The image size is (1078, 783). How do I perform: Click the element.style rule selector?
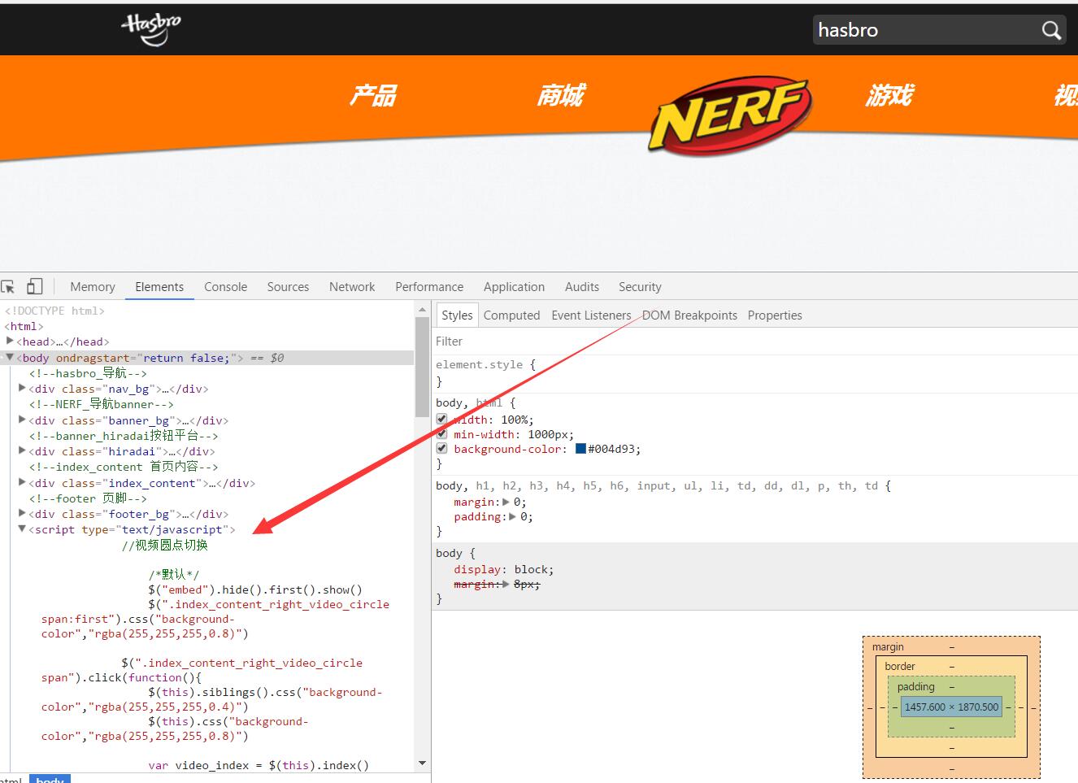(479, 365)
